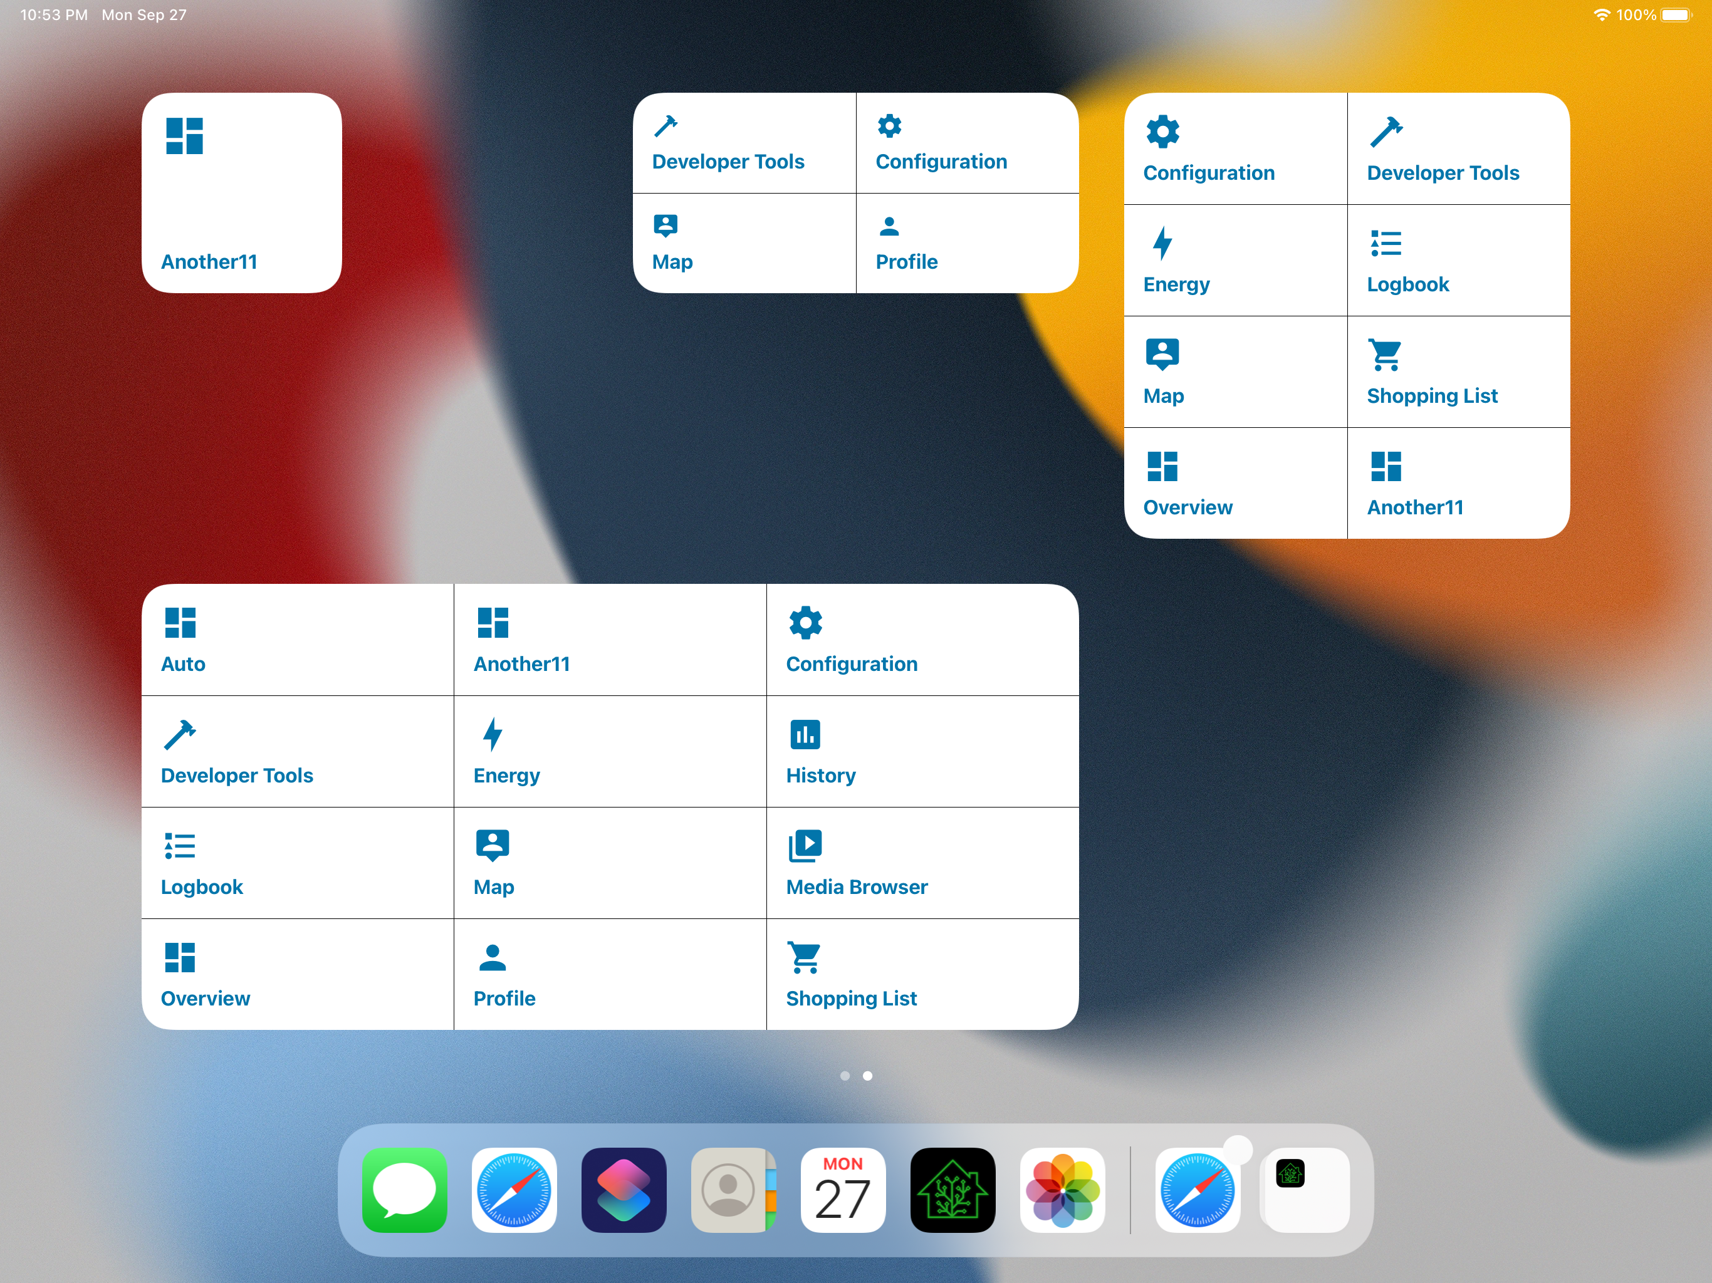
Task: Open recent apps folder in dock
Action: coord(1306,1190)
